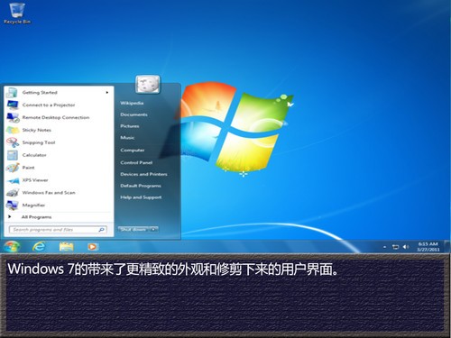Viewport: 451px width, 338px height.
Task: Click the Snipping Tool scissors icon
Action: pos(13,142)
